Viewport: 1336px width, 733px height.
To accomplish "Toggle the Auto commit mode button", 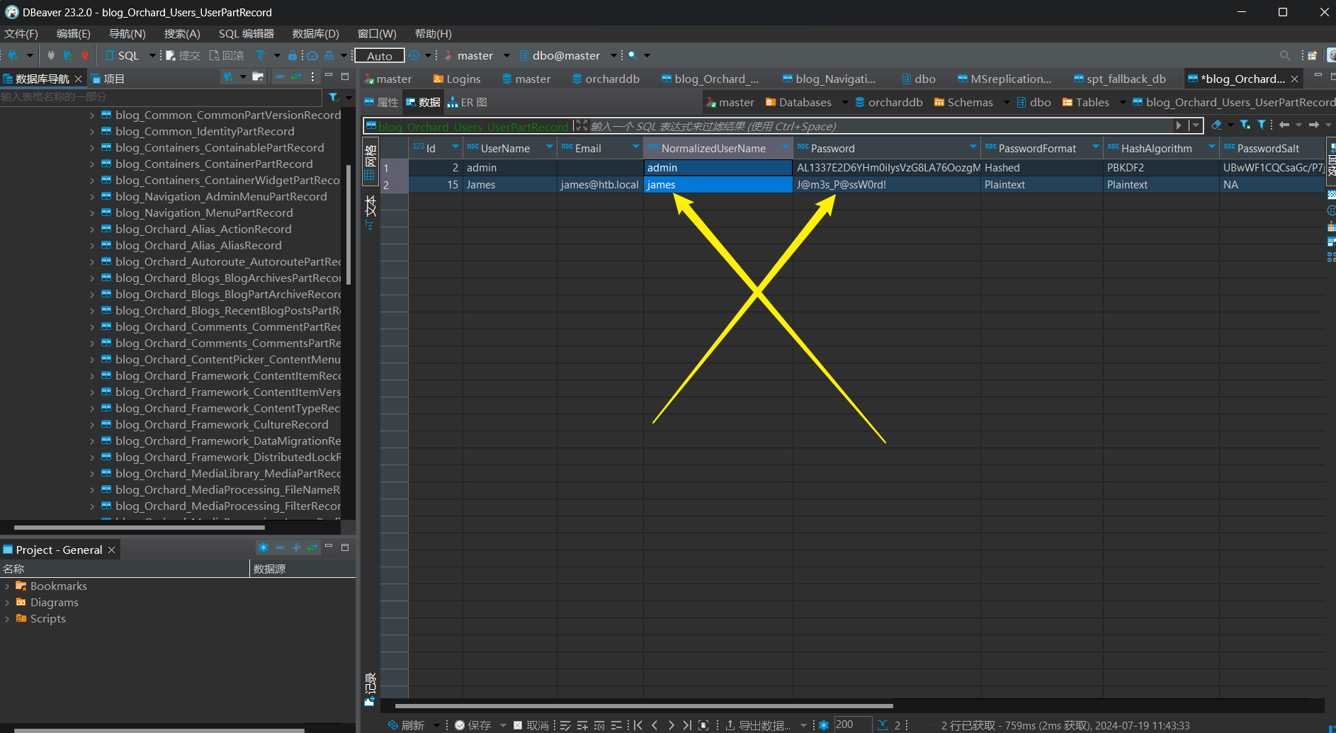I will point(380,55).
